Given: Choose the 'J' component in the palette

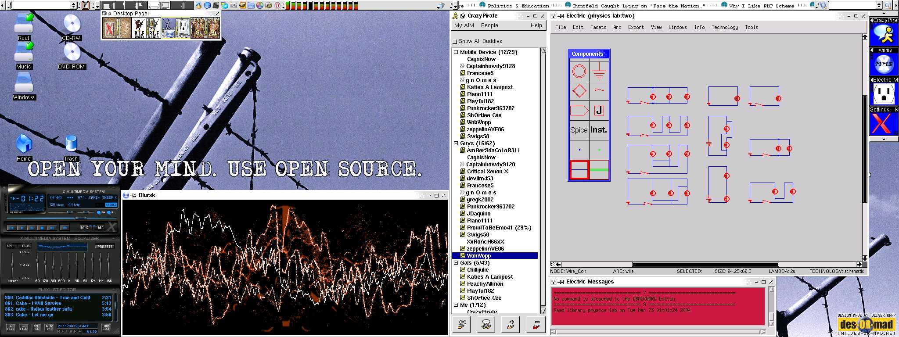Looking at the screenshot, I should (599, 111).
